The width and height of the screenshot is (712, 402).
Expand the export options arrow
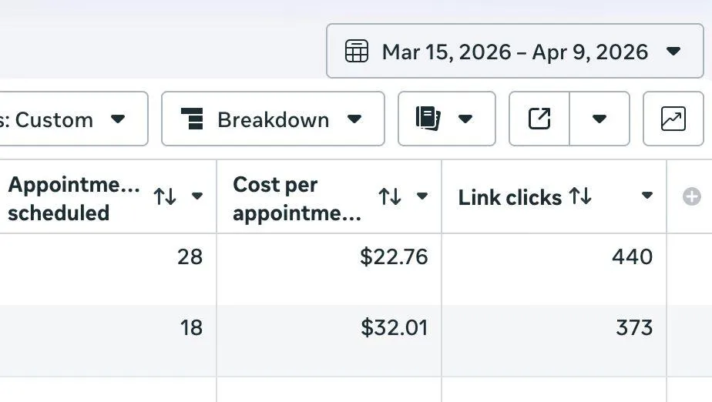coord(599,119)
